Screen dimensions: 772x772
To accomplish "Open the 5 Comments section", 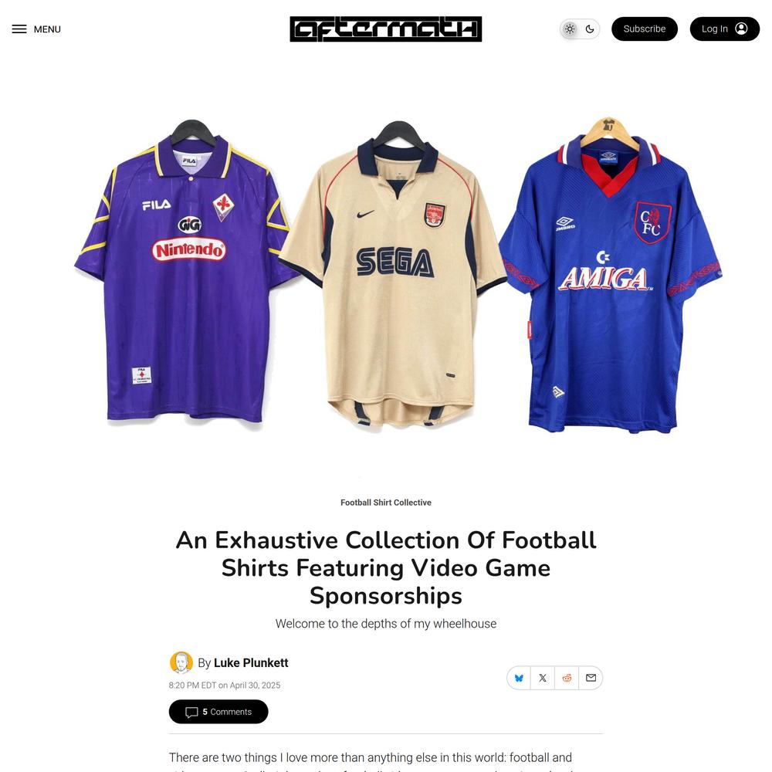I will tap(218, 712).
